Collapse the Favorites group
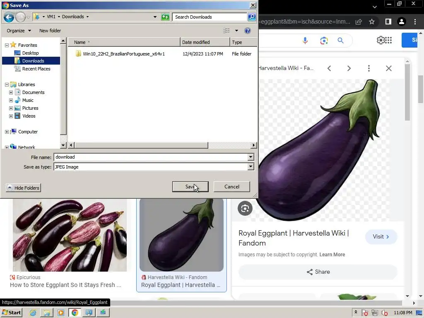Viewport: 424px width, 318px height. (7, 45)
